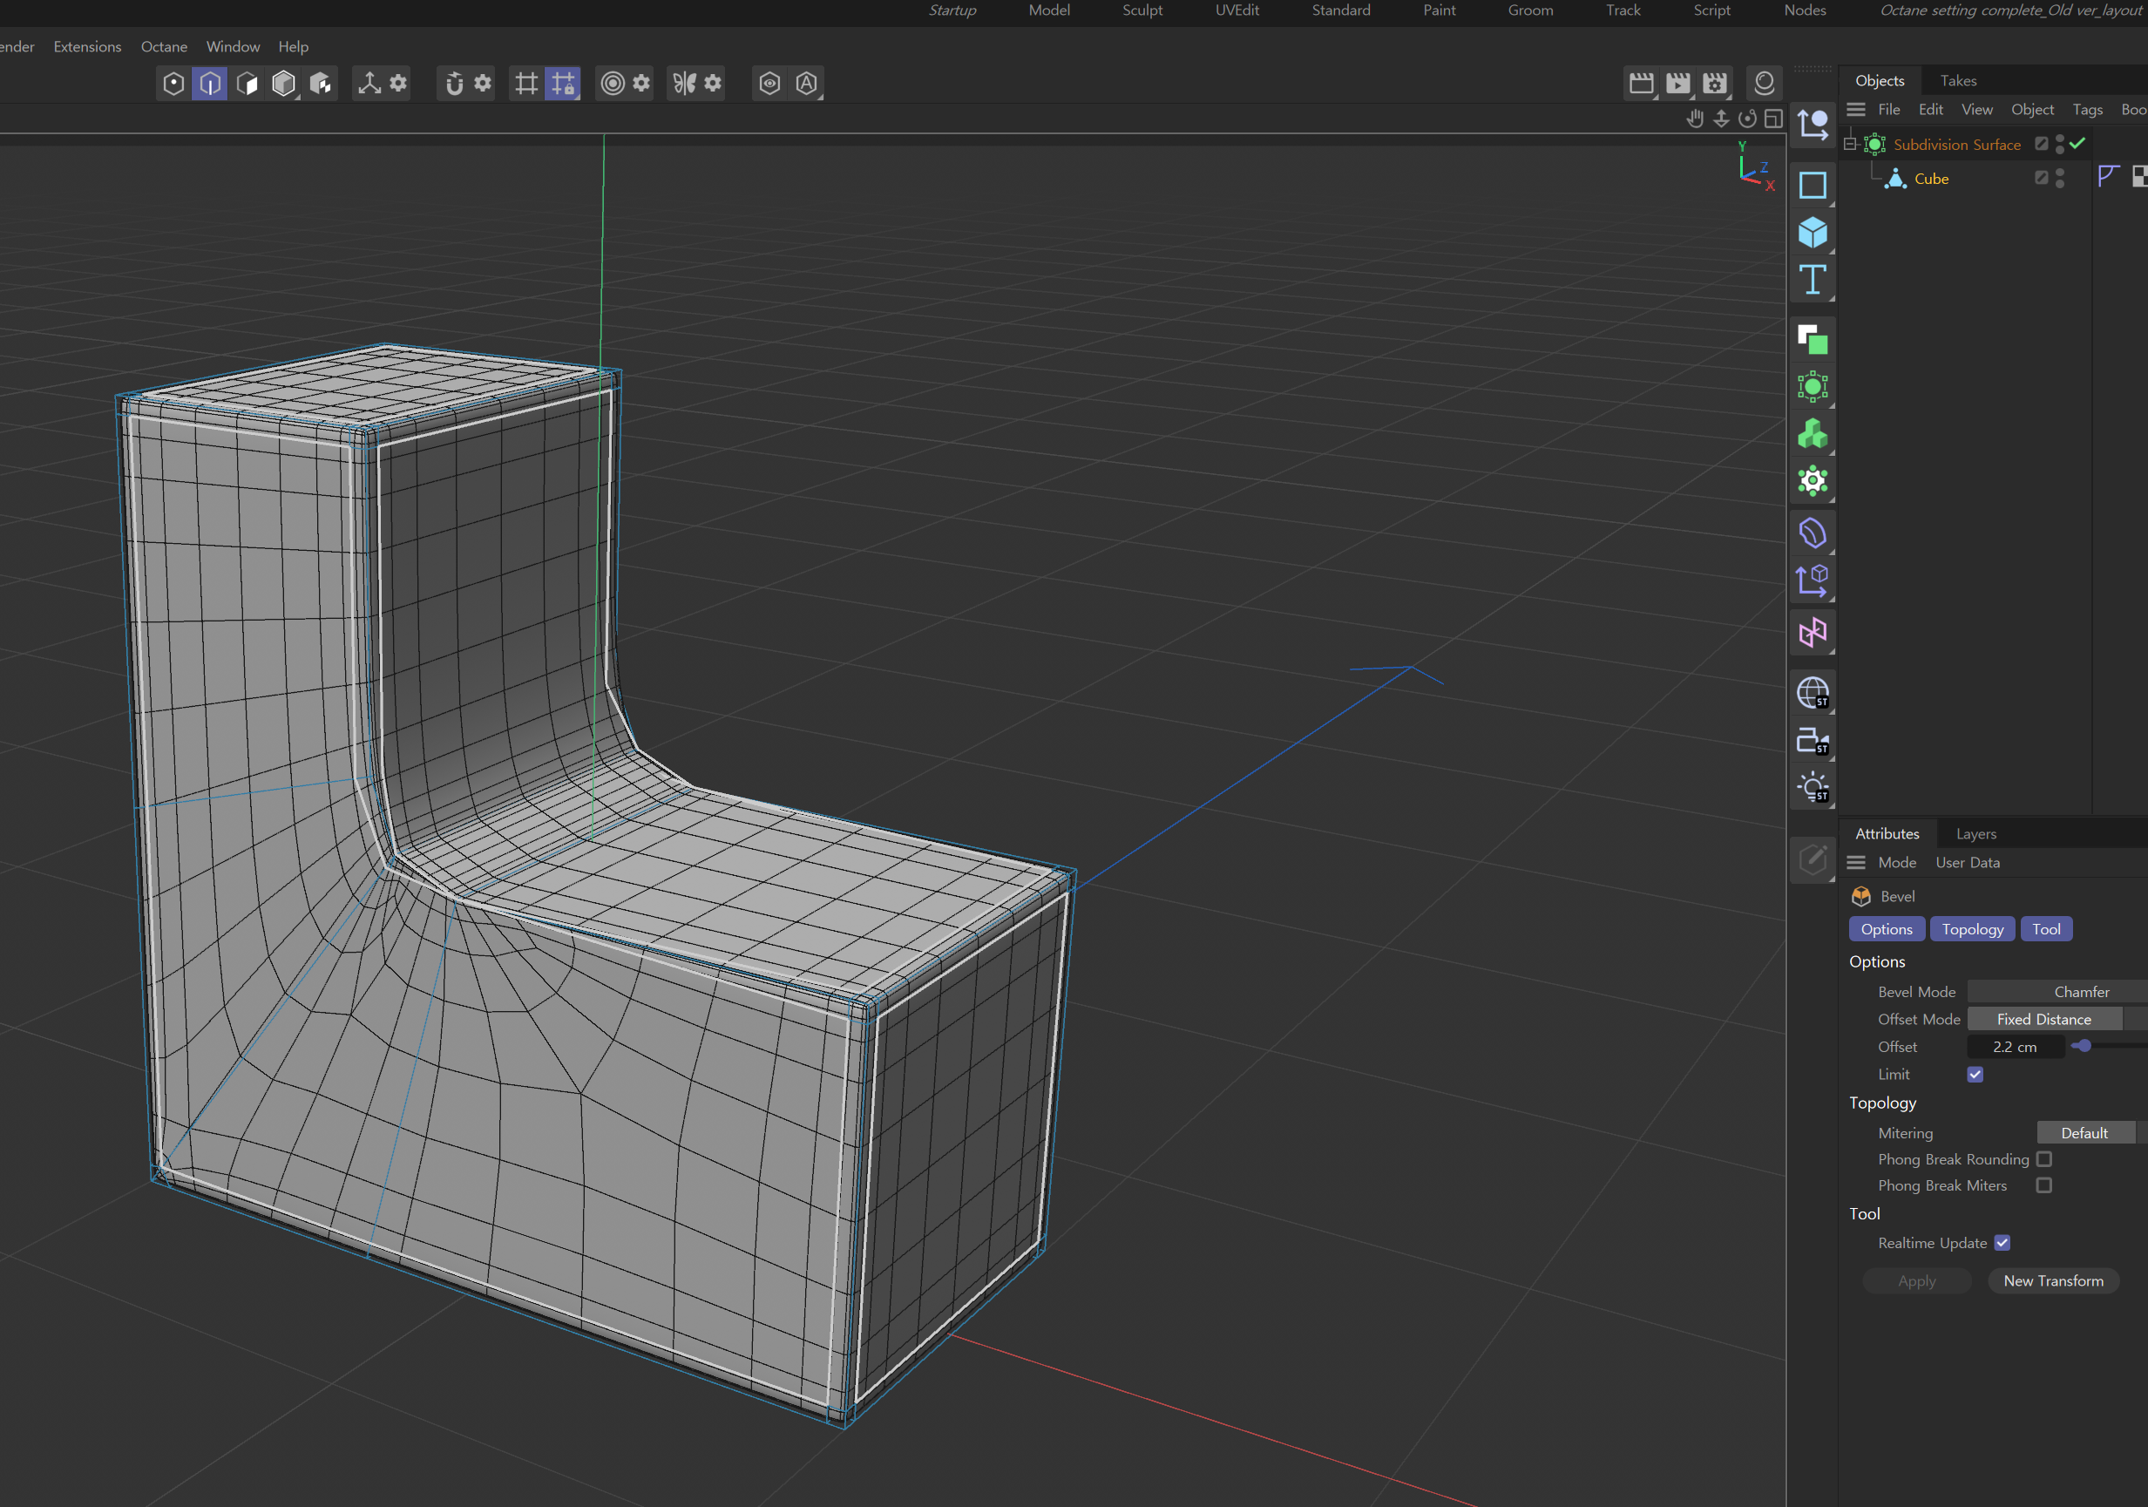Click the symmetry butterfly icon

click(x=685, y=84)
